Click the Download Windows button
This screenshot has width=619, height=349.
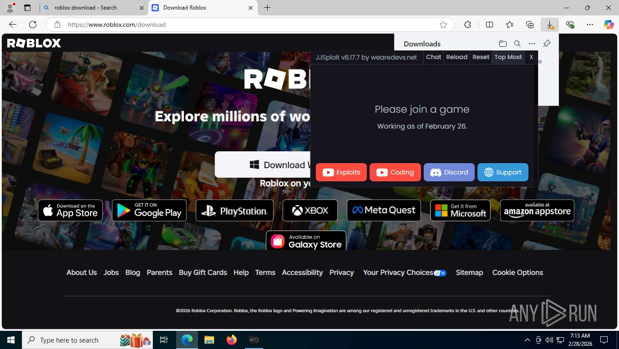(x=263, y=165)
